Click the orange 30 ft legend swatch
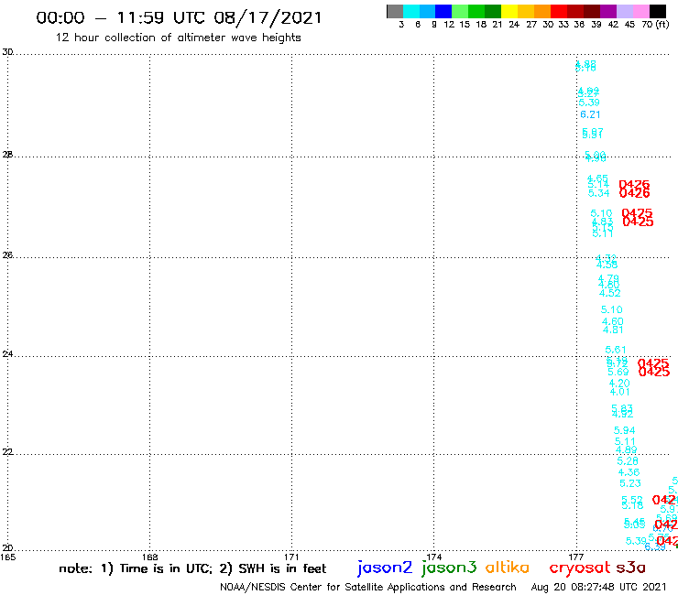The image size is (678, 595). click(542, 11)
